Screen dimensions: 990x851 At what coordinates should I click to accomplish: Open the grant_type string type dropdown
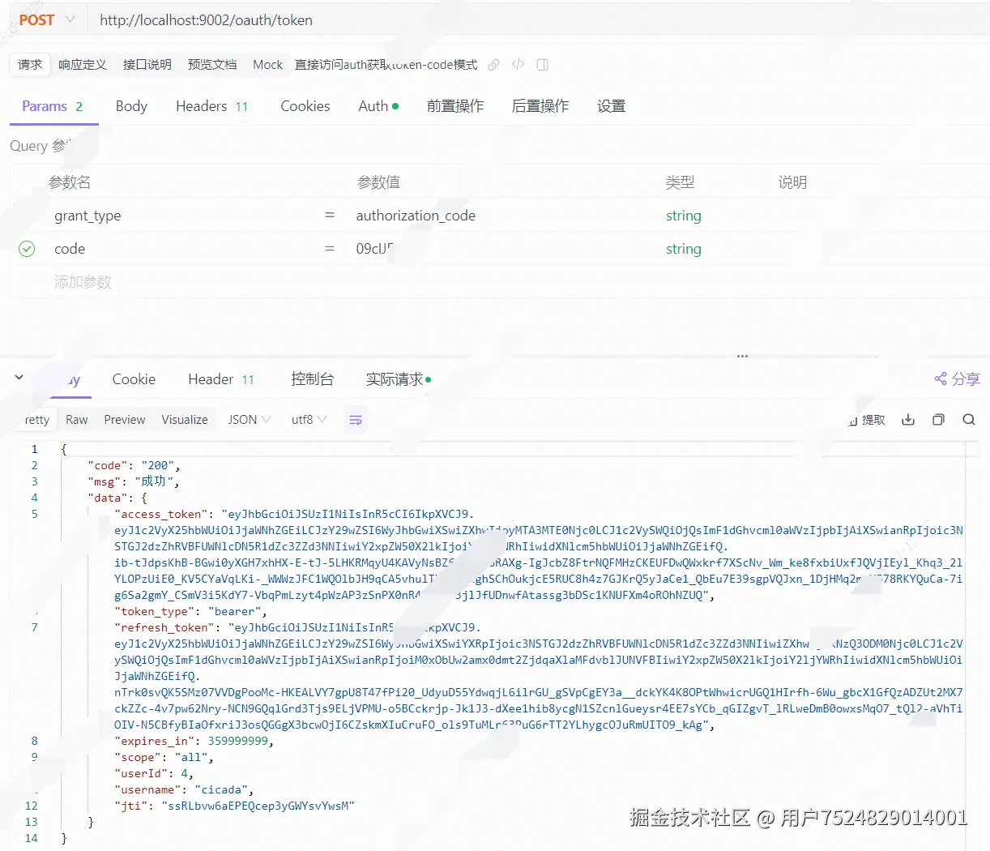(x=684, y=216)
